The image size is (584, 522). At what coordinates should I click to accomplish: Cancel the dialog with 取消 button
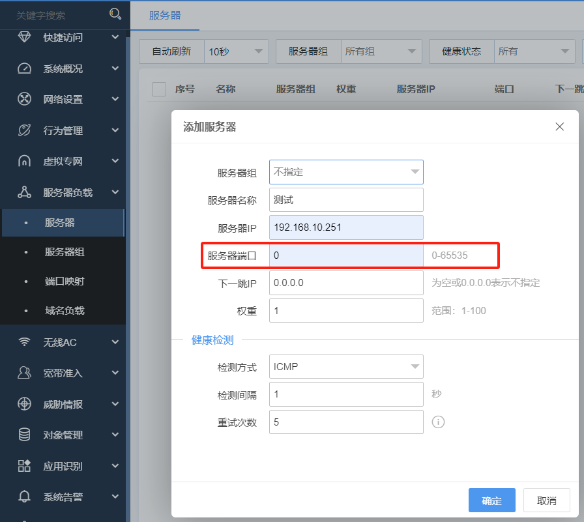pyautogui.click(x=547, y=500)
